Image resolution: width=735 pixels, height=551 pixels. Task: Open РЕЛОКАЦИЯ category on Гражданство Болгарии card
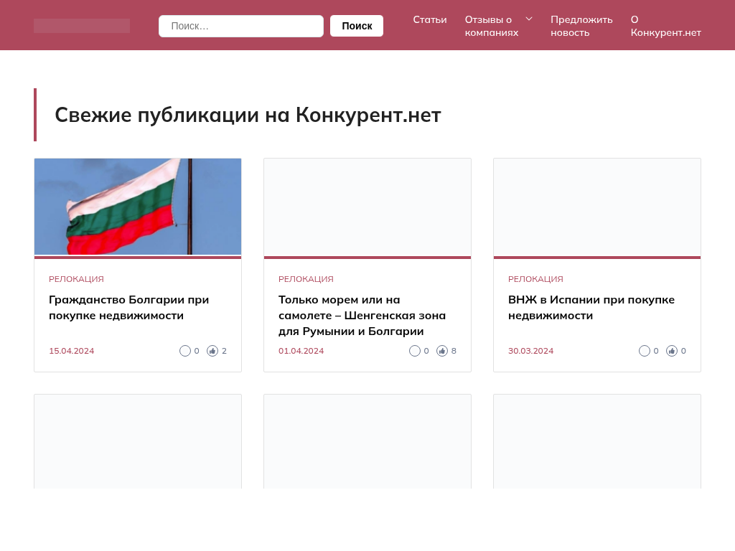(76, 279)
